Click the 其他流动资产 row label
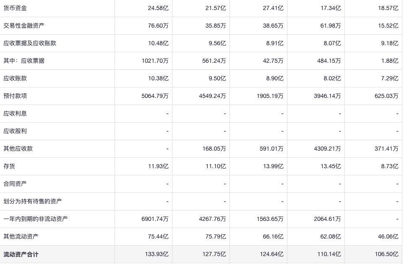 [x=21, y=236]
